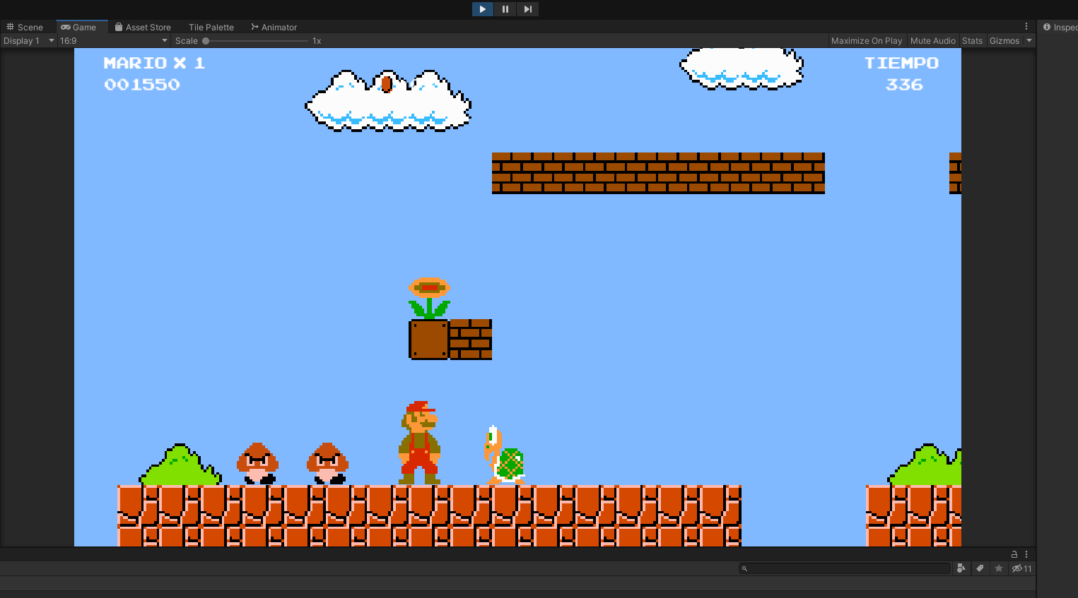Click the bottom panel search field
The width and height of the screenshot is (1078, 598).
(x=845, y=568)
